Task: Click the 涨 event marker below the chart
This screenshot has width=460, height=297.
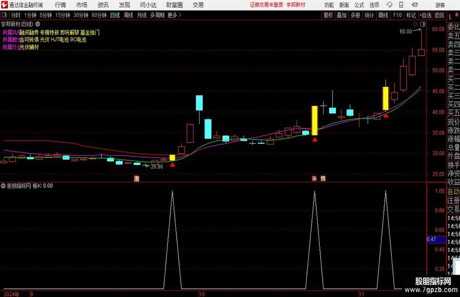Action: (x=314, y=178)
